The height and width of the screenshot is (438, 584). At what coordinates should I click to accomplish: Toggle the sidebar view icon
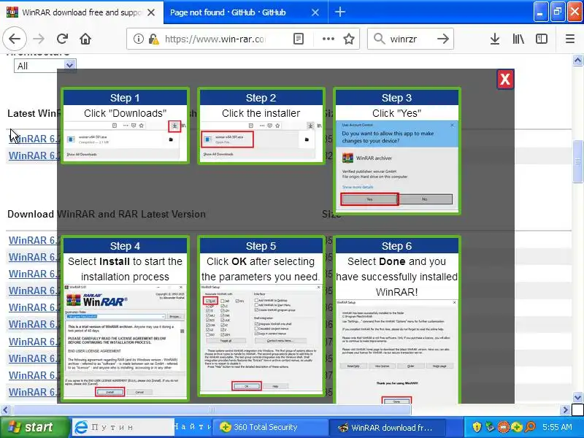(542, 39)
